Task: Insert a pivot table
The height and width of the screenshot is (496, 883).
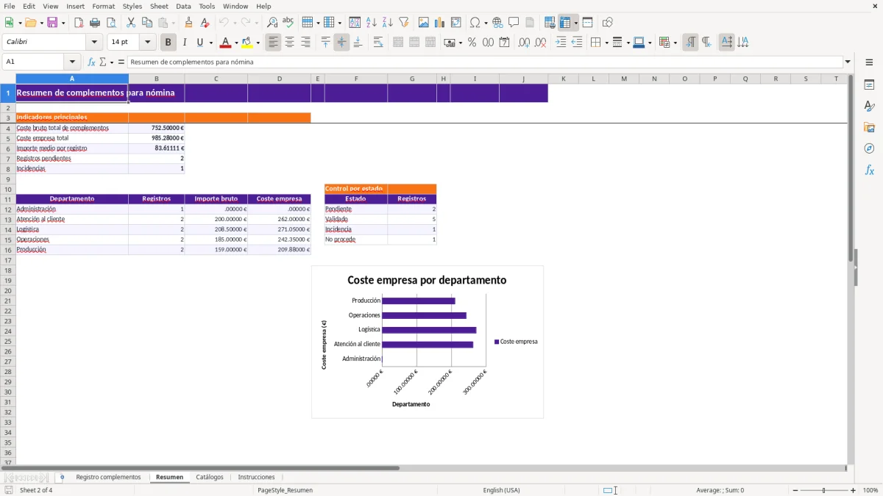Action: coord(456,23)
